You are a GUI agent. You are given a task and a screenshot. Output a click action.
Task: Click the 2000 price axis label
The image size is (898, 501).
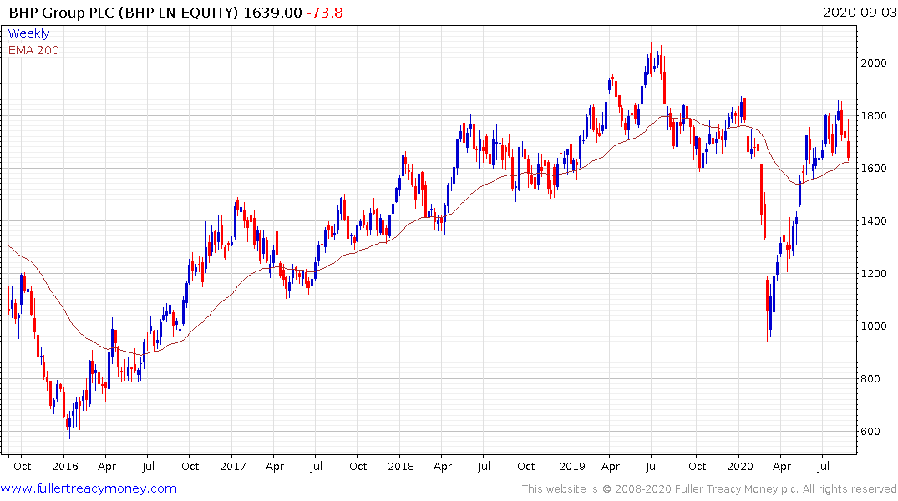(874, 63)
